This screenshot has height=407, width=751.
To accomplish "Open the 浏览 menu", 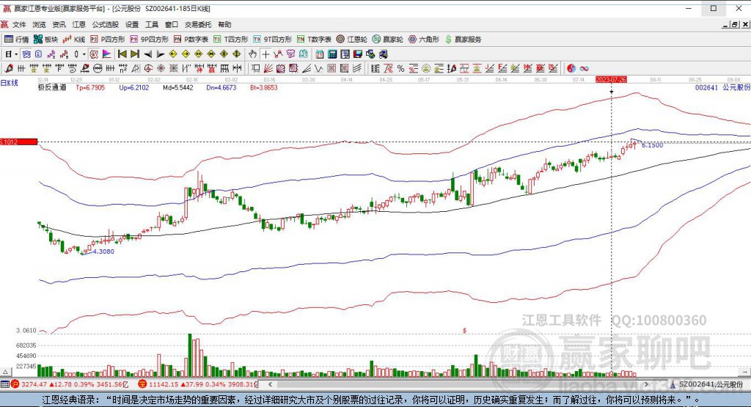I will 40,24.
